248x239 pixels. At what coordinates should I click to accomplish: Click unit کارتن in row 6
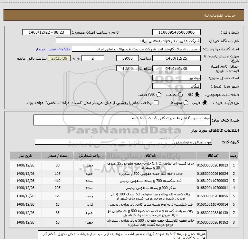(89, 204)
